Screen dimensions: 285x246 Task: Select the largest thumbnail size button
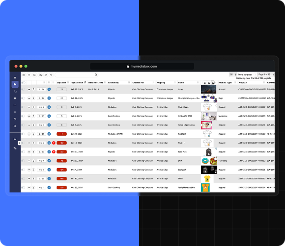pyautogui.click(x=213, y=83)
